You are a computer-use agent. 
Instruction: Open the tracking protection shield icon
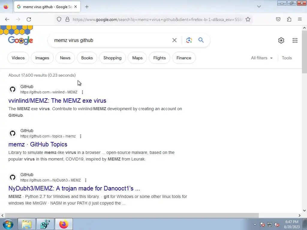pyautogui.click(x=59, y=19)
